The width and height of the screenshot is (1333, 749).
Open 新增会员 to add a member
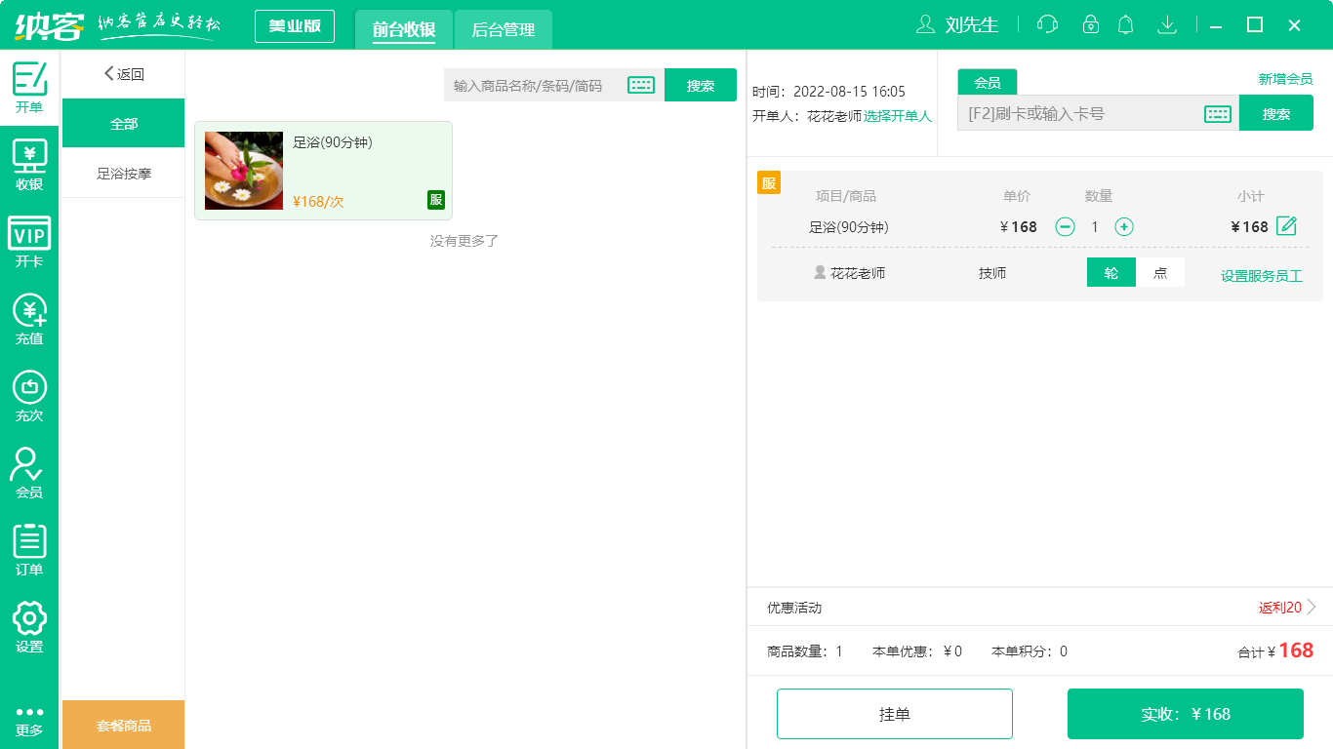coord(1287,80)
